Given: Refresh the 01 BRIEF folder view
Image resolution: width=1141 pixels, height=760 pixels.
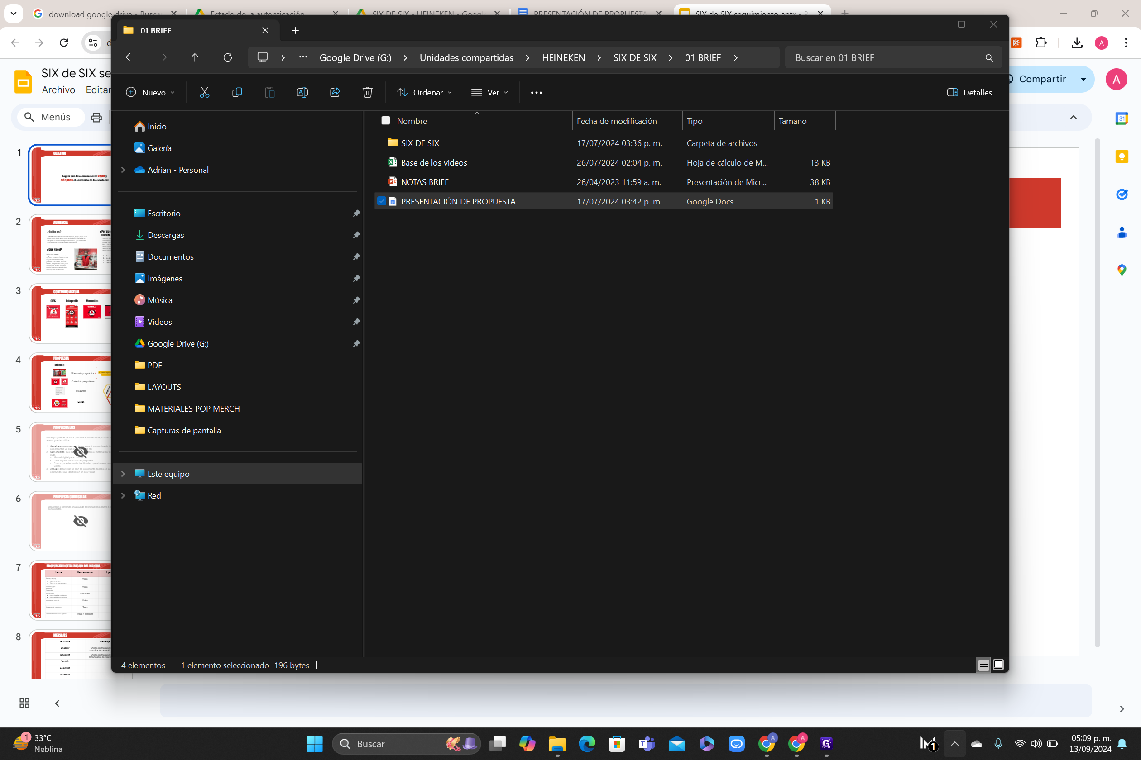Looking at the screenshot, I should coord(227,57).
